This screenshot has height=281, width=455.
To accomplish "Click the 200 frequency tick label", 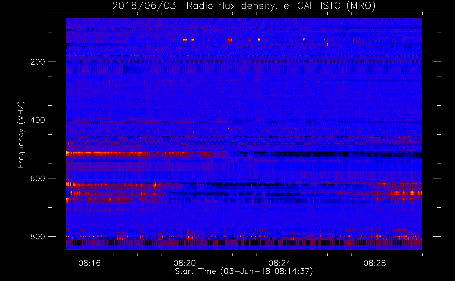I will (38, 62).
